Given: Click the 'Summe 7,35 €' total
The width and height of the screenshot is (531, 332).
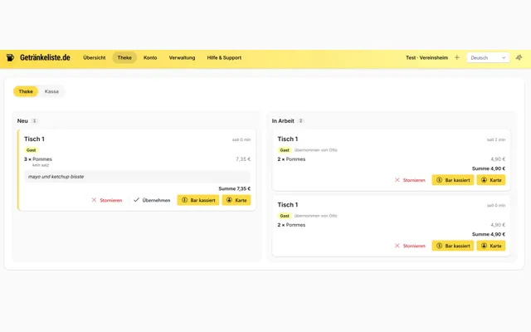Looking at the screenshot, I should [234, 188].
